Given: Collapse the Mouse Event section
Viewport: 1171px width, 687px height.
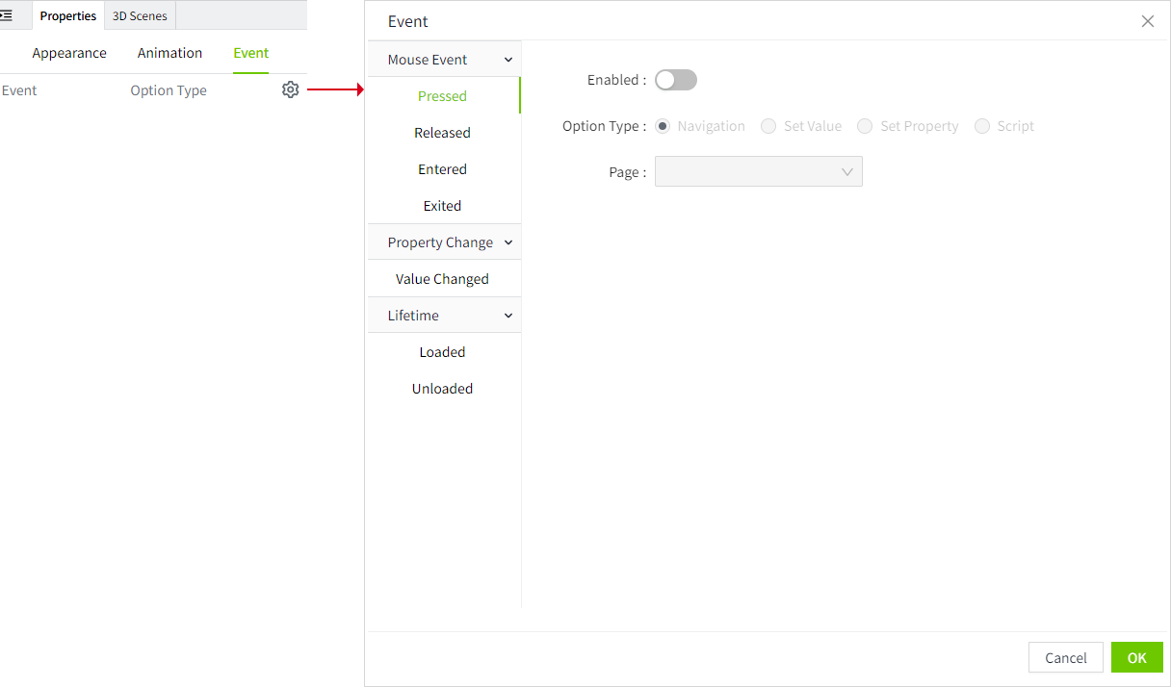Looking at the screenshot, I should [507, 60].
